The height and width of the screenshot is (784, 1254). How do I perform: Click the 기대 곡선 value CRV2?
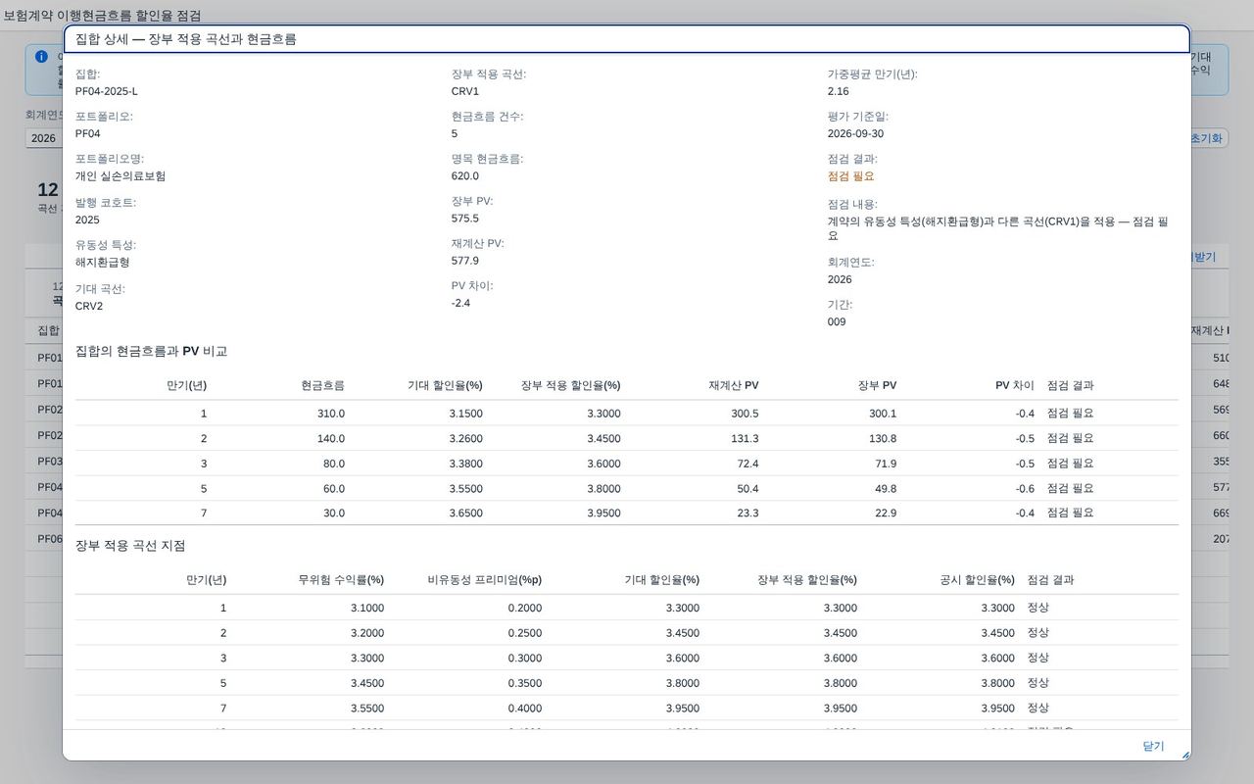pyautogui.click(x=89, y=306)
